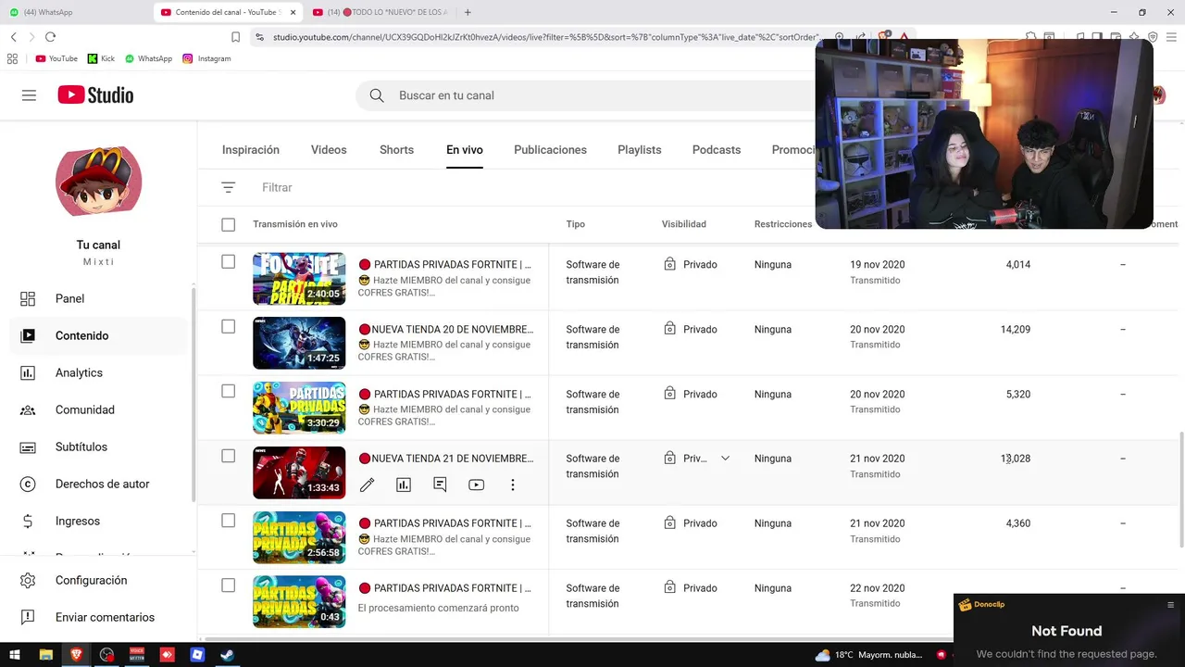This screenshot has height=667, width=1185.
Task: Switch to the Playlists tab
Action: tap(640, 149)
